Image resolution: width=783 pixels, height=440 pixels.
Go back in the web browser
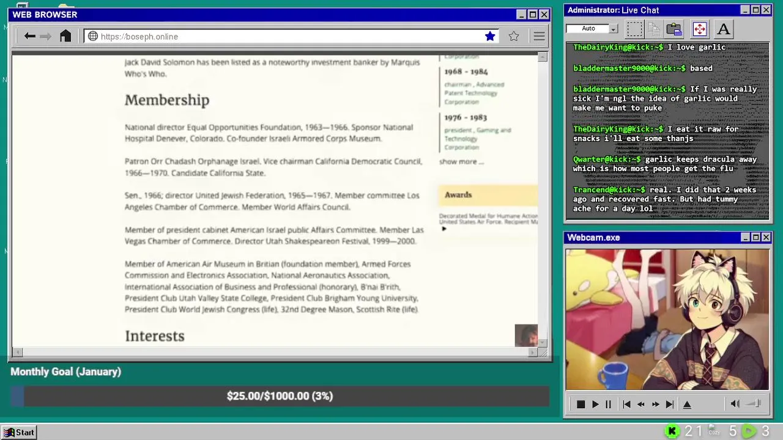click(29, 37)
